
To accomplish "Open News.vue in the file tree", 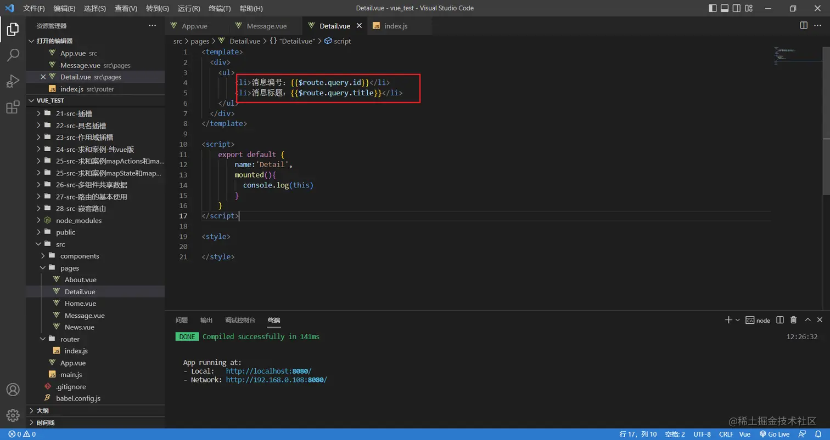I will pos(96,327).
